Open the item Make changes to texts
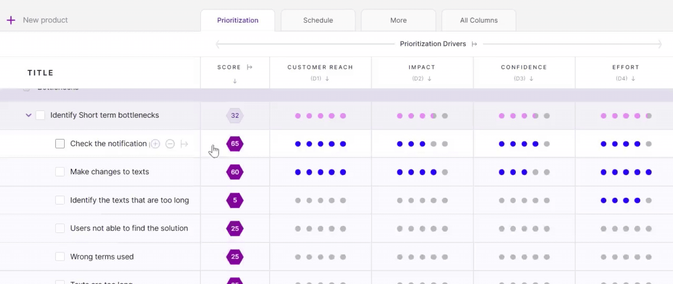Image resolution: width=673 pixels, height=284 pixels. (x=109, y=172)
